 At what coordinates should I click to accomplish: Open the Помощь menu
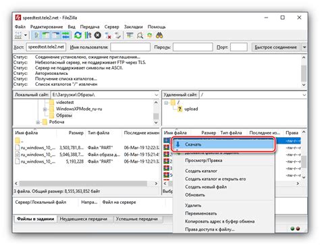tap(157, 27)
